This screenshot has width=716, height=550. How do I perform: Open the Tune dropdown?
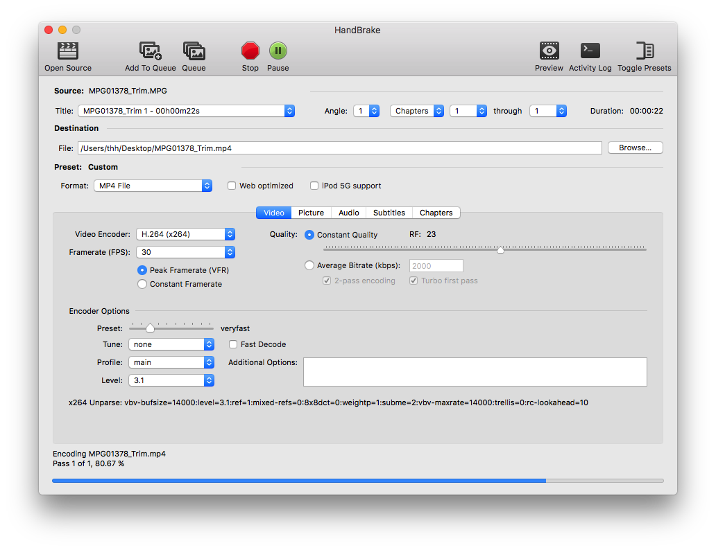pyautogui.click(x=171, y=344)
